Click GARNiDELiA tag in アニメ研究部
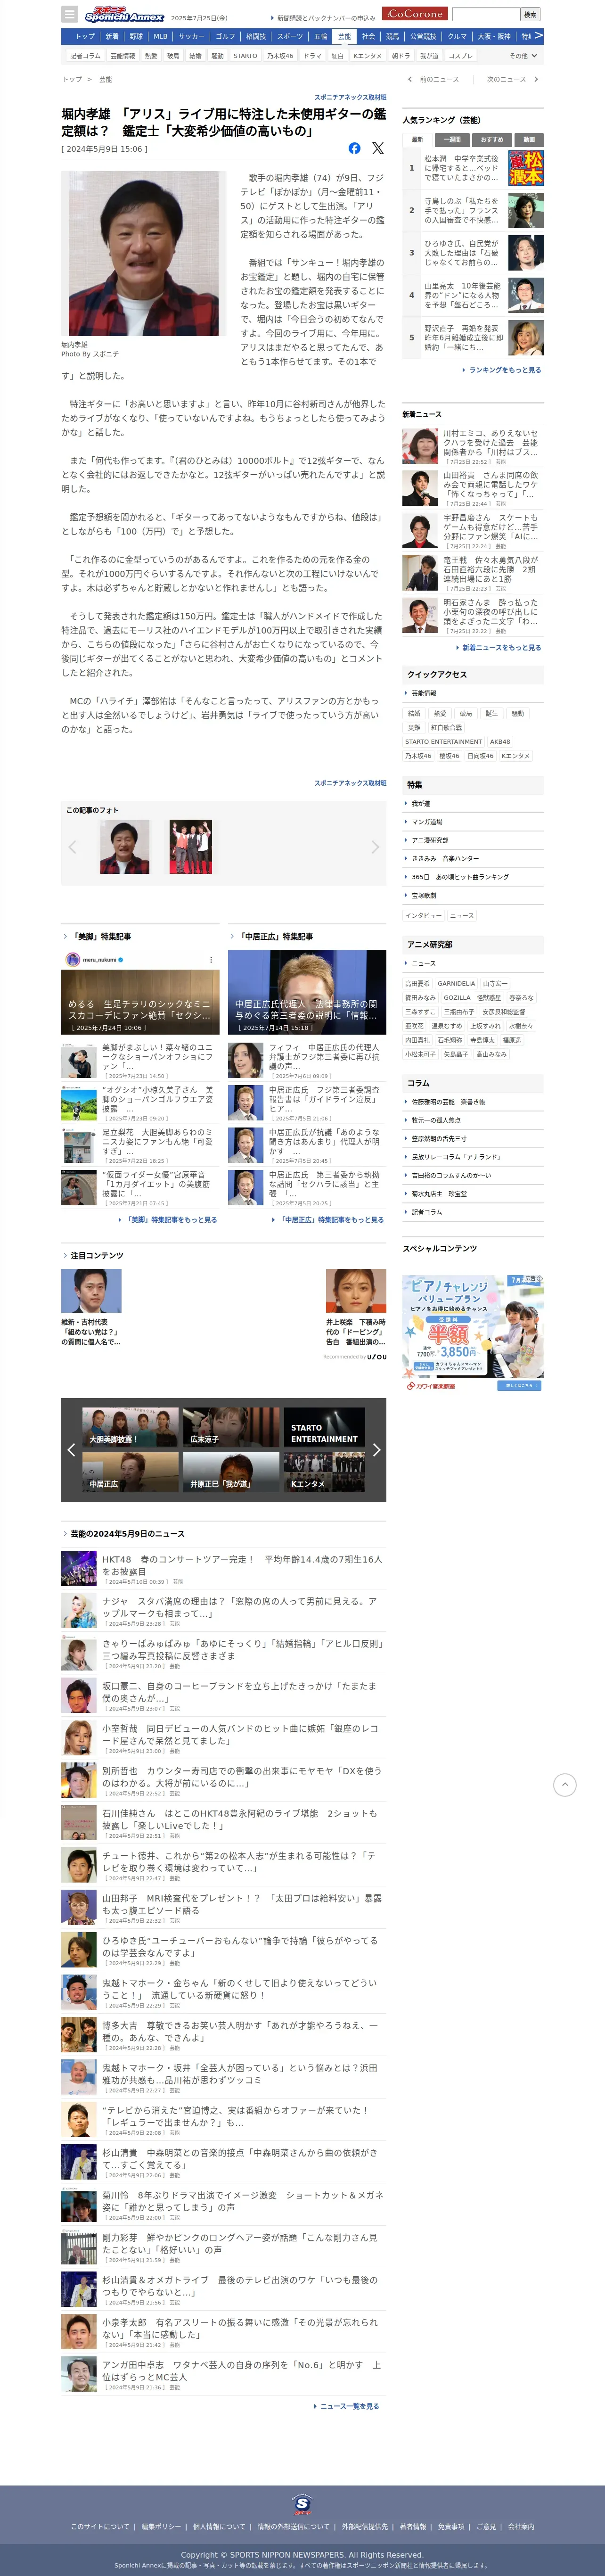 (x=456, y=984)
